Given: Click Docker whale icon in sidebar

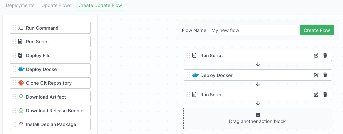Looking at the screenshot, I should (x=21, y=69).
